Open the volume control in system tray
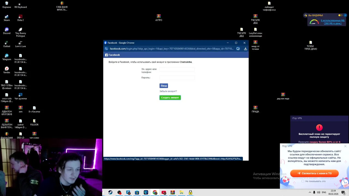 point(318,192)
